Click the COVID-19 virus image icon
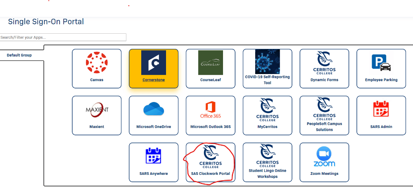Screen dimensions: 413x188 267,62
